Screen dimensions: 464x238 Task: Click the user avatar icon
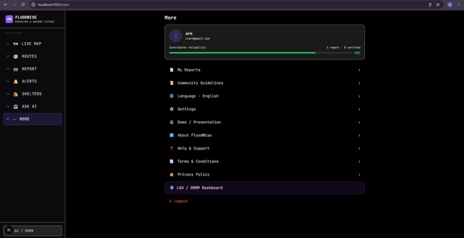coord(176,36)
